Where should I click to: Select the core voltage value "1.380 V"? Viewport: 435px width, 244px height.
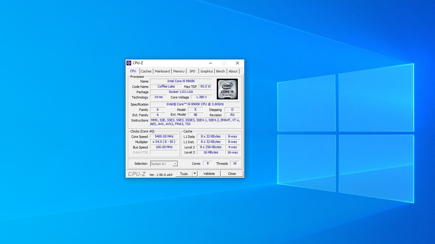(x=202, y=97)
